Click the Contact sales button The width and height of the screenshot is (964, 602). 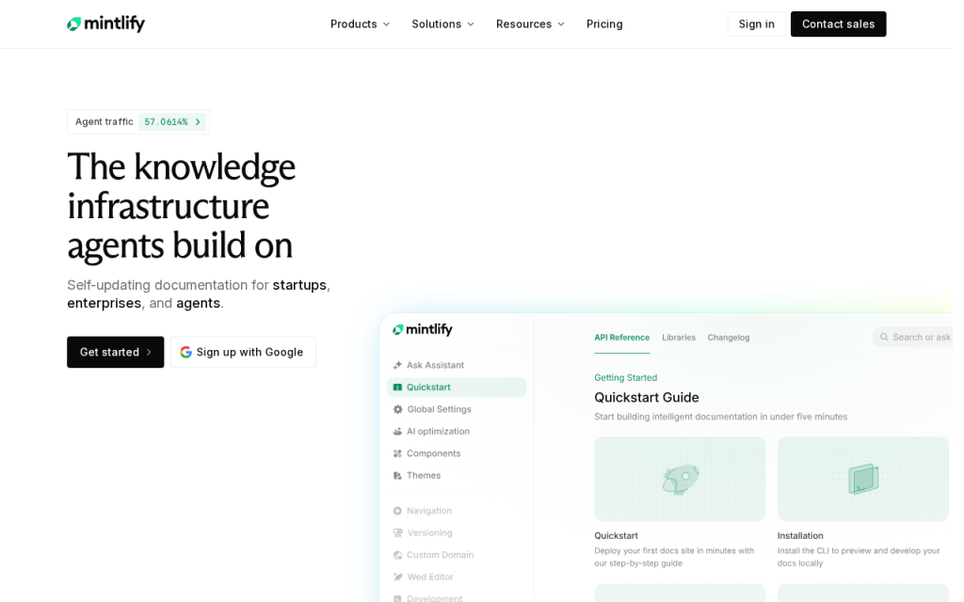click(x=838, y=24)
